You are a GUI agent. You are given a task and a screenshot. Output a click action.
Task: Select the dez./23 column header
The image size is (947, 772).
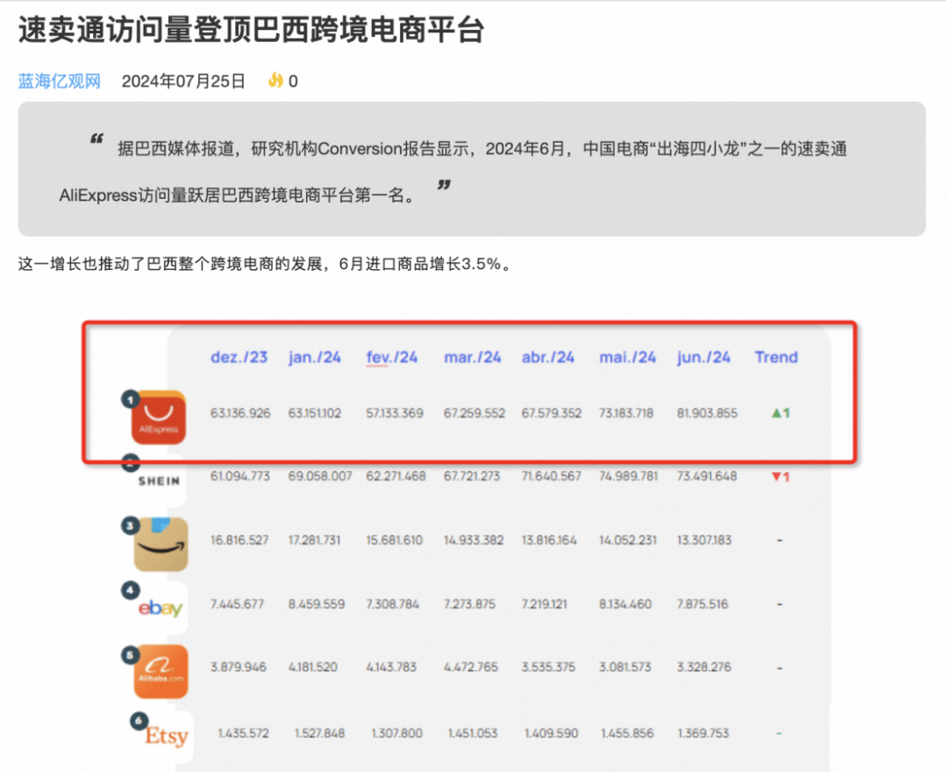[239, 358]
